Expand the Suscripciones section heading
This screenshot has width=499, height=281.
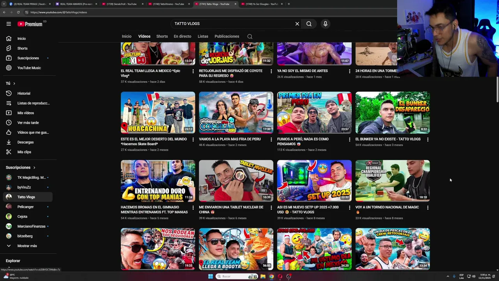pyautogui.click(x=21, y=167)
